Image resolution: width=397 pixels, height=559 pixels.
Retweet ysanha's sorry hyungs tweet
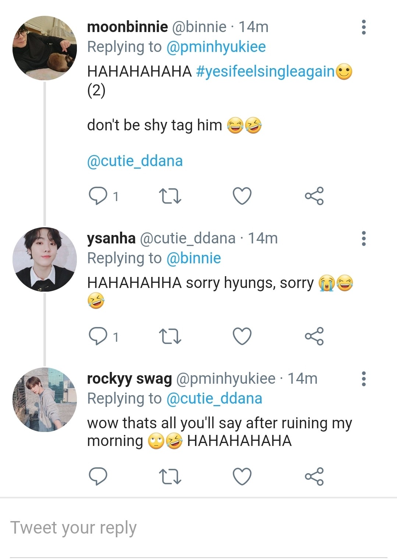pyautogui.click(x=170, y=336)
